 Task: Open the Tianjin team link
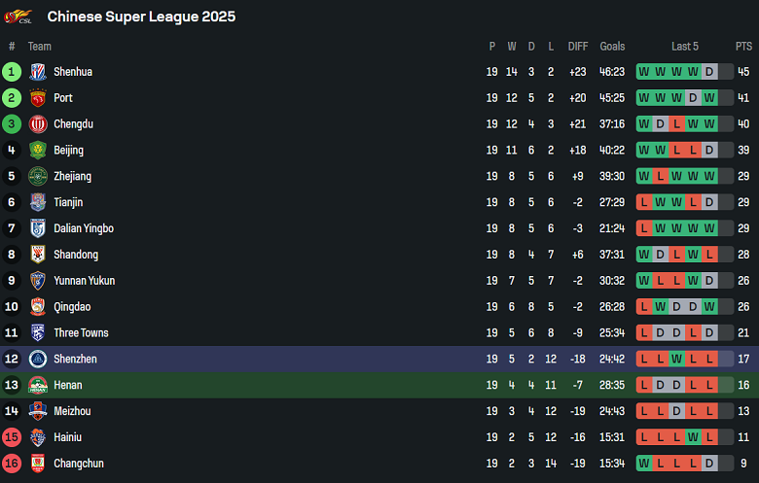tap(68, 202)
